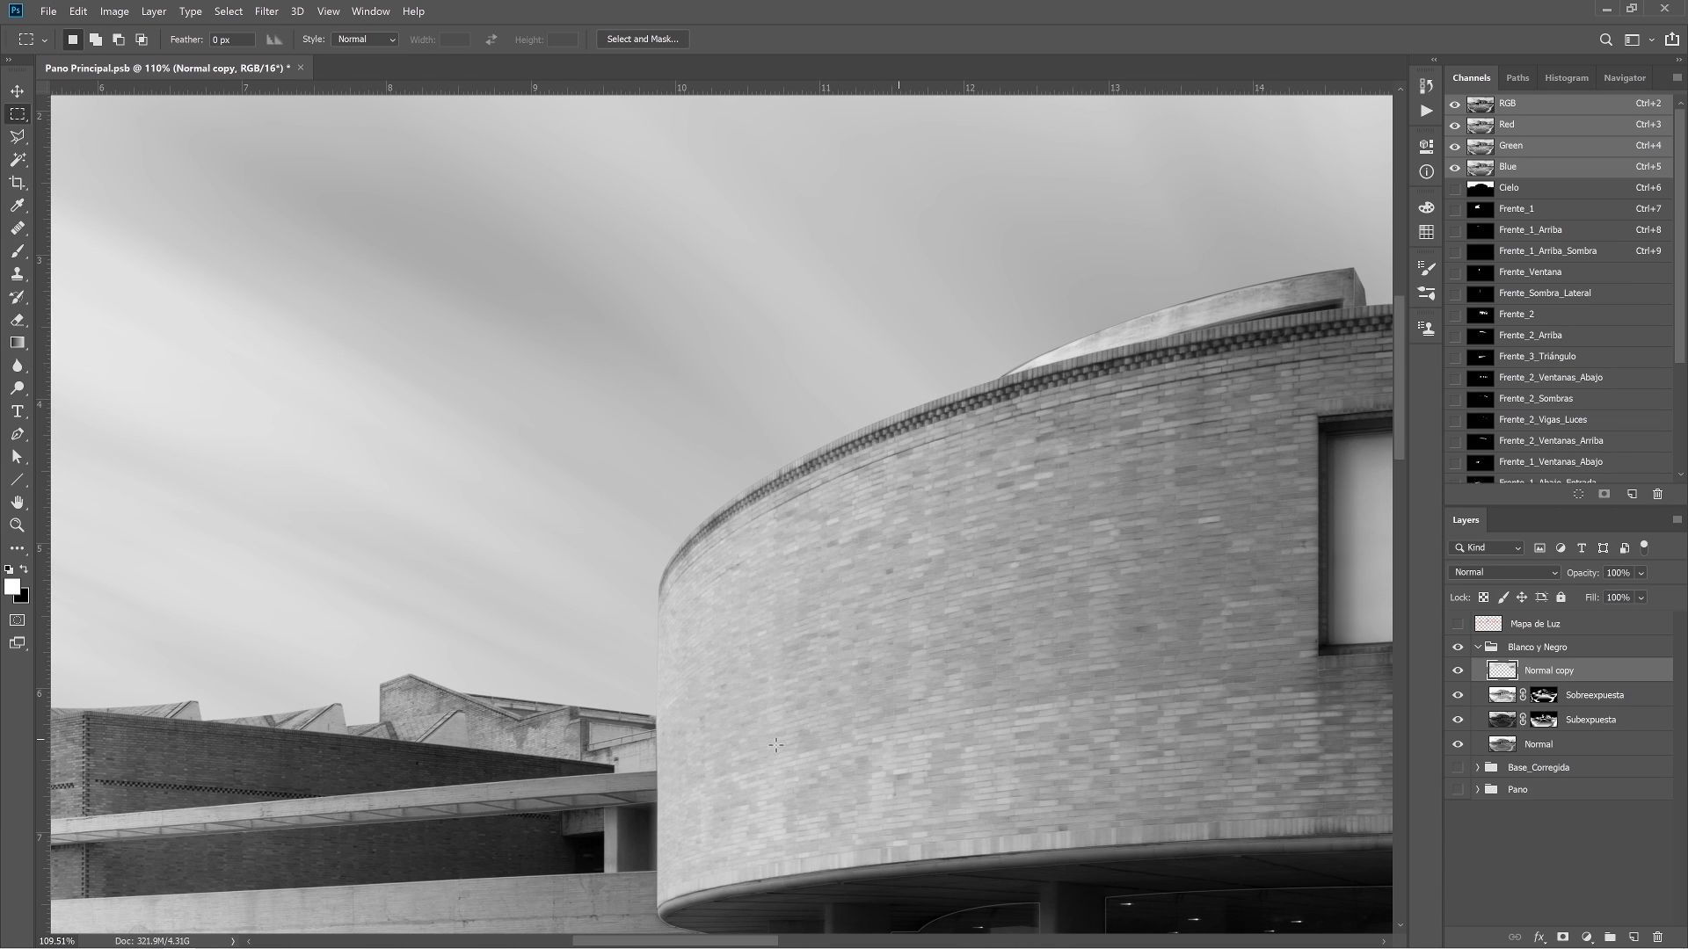1688x949 pixels.
Task: Toggle Quick Mask mode icon
Action: point(18,620)
